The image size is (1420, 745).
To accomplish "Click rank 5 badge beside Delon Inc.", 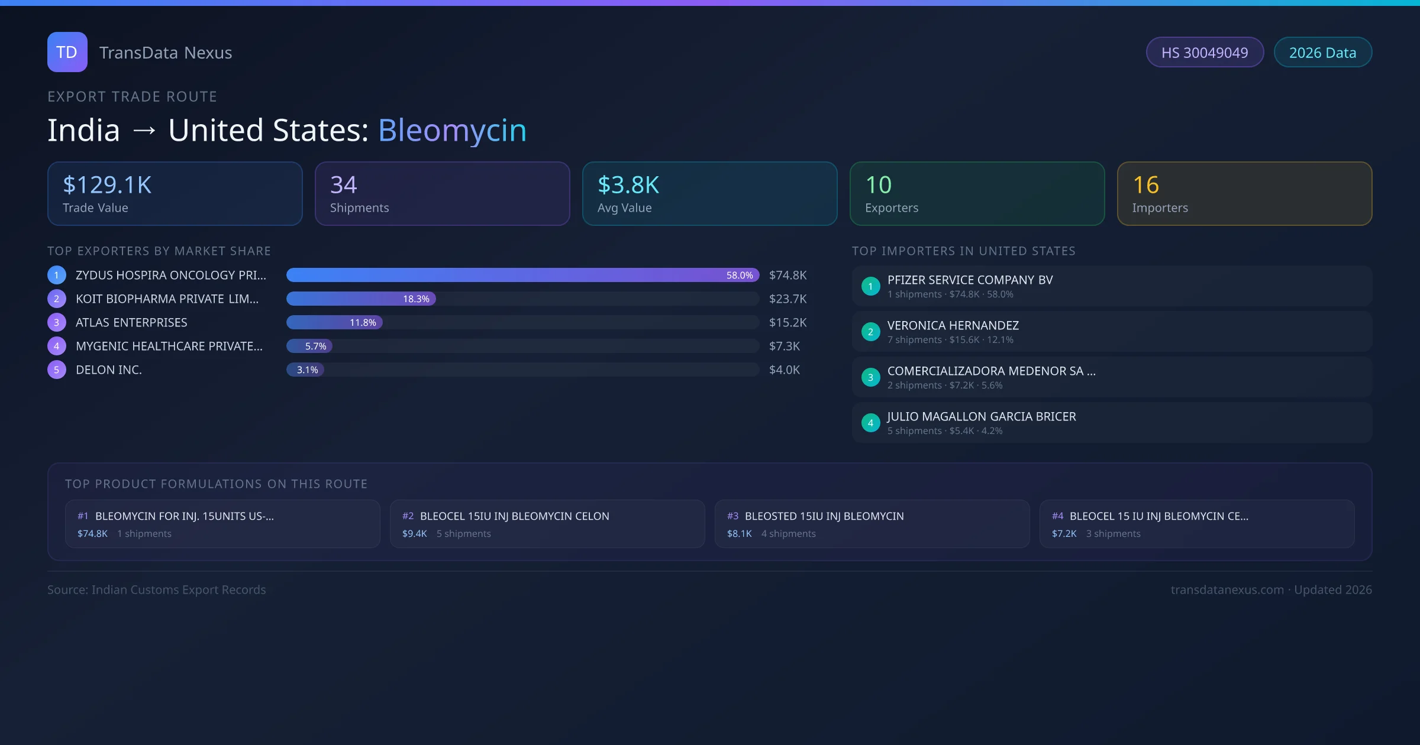I will pos(57,370).
